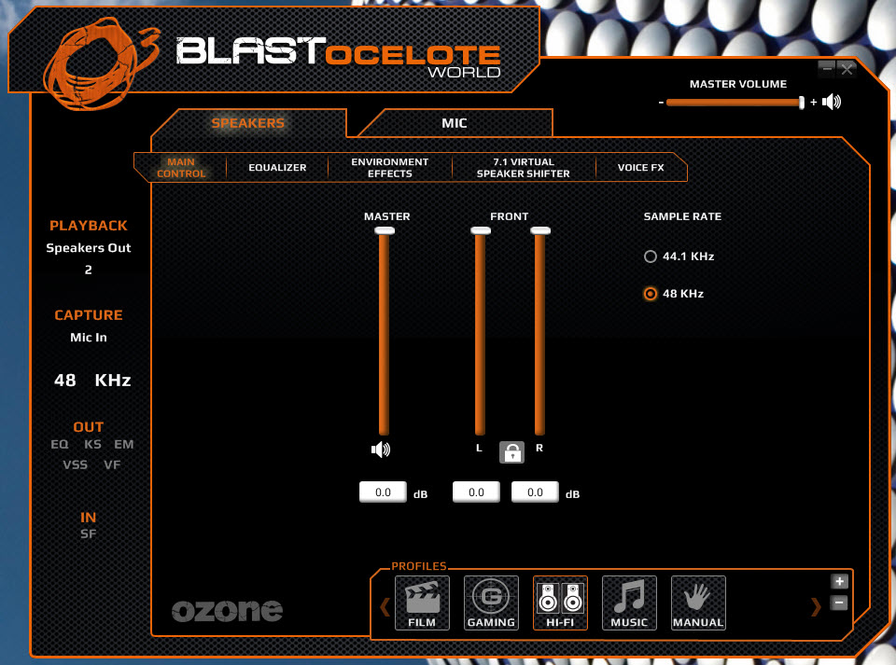Click the SF input status indicator
896x665 pixels.
coord(88,534)
